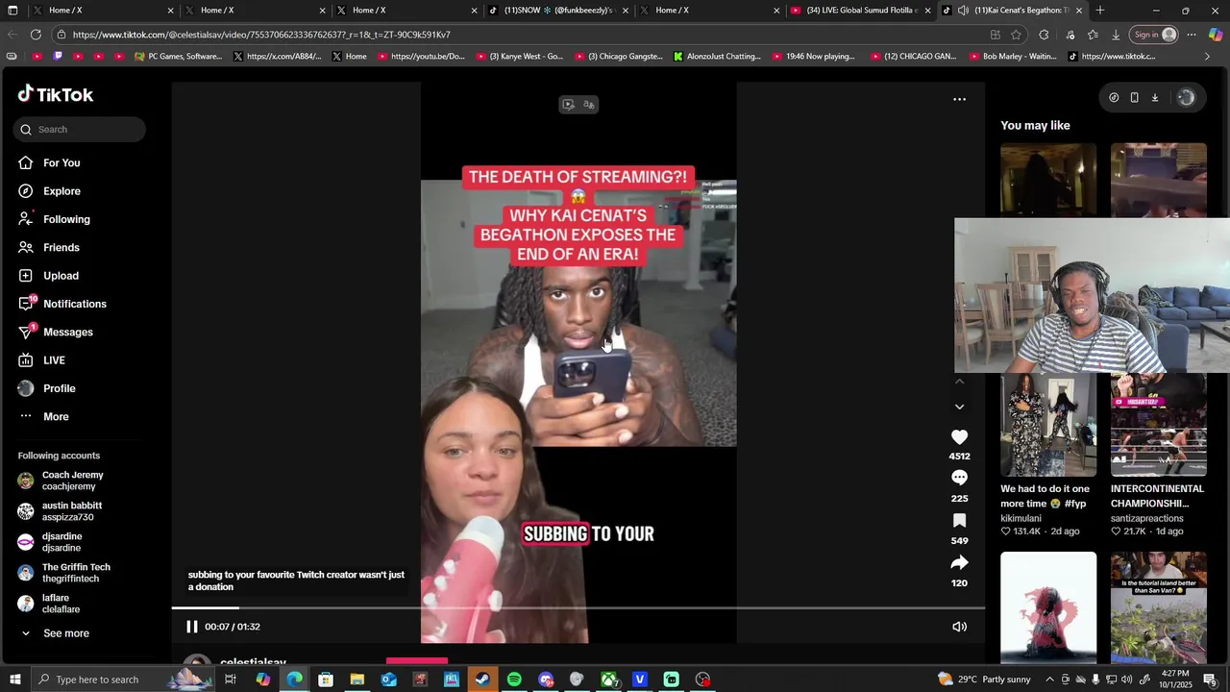Open the Profile page
This screenshot has height=692, width=1230.
pos(47,388)
